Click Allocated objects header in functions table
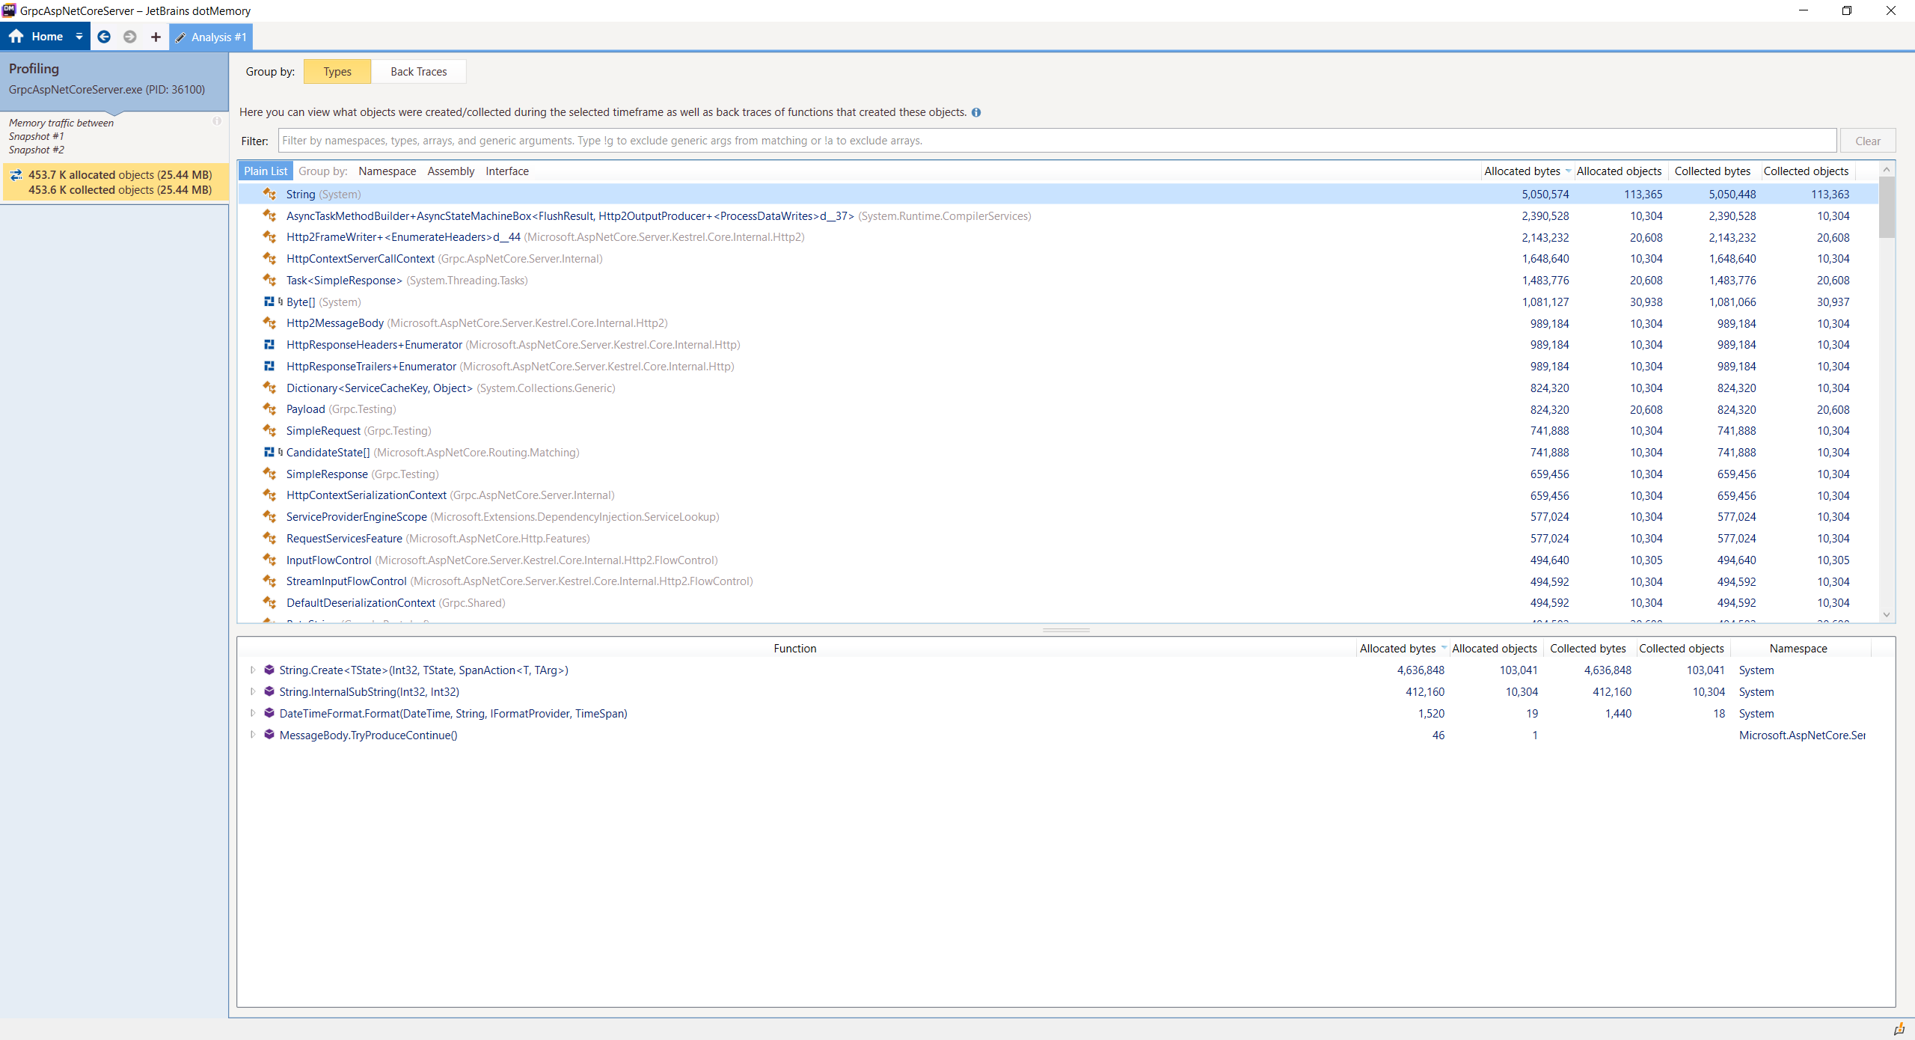This screenshot has width=1915, height=1040. click(1495, 649)
